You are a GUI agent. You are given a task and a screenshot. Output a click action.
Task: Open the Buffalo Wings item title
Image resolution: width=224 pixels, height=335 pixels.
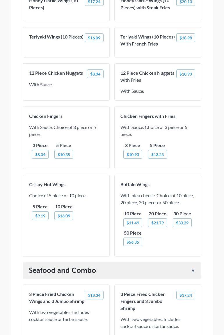pyautogui.click(x=135, y=184)
